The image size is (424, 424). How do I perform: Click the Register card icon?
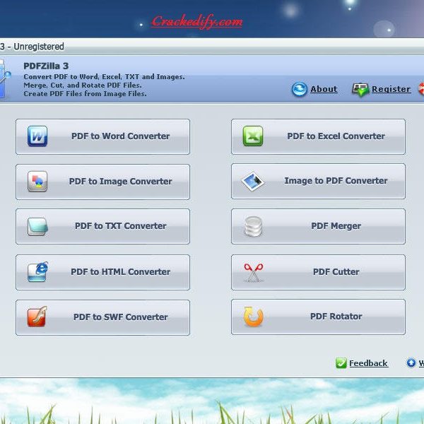360,90
